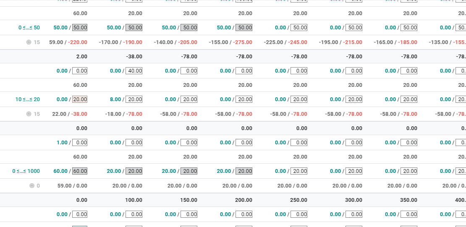Click the target icon beside 22.00 / -38.00

click(x=29, y=114)
